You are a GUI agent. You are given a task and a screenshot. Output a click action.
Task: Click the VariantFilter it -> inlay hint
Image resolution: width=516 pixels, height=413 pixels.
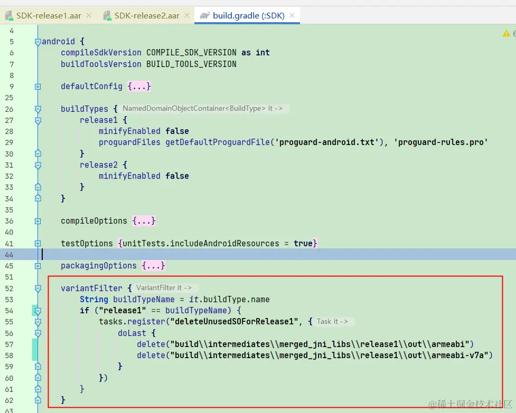point(165,288)
